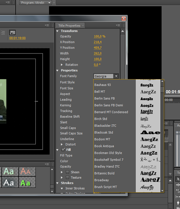Viewport: 180px width, 209px height.
Task: Click the Y Position value 459,7
Action: click(x=98, y=48)
